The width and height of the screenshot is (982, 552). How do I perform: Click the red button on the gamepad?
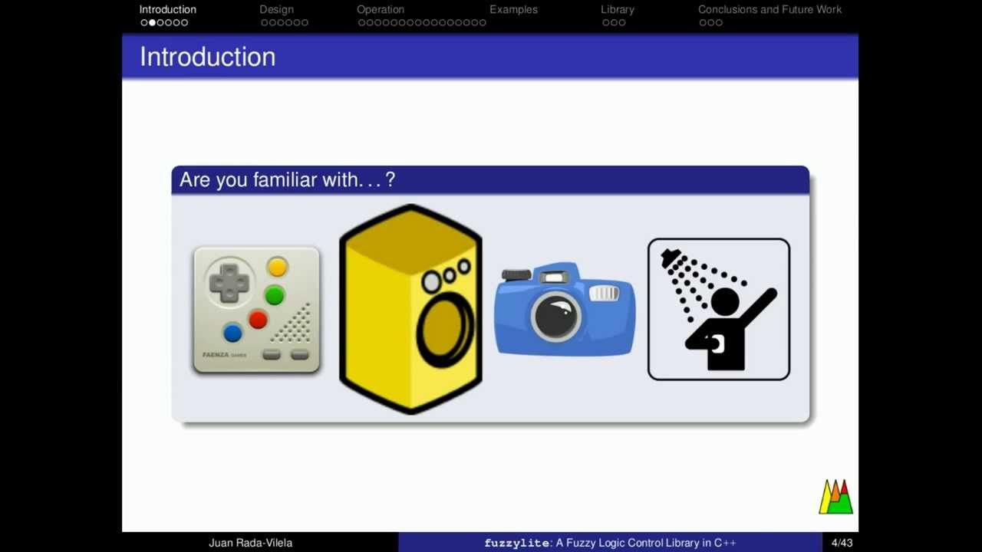258,319
